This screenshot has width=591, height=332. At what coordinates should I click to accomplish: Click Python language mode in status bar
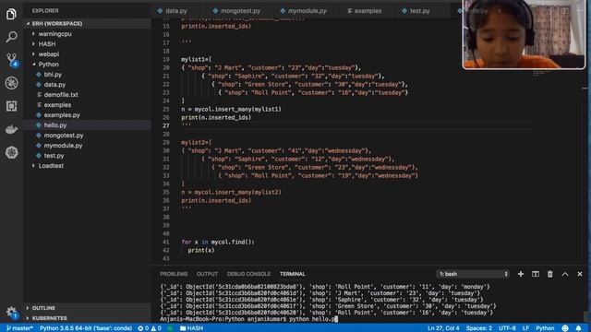[545, 328]
